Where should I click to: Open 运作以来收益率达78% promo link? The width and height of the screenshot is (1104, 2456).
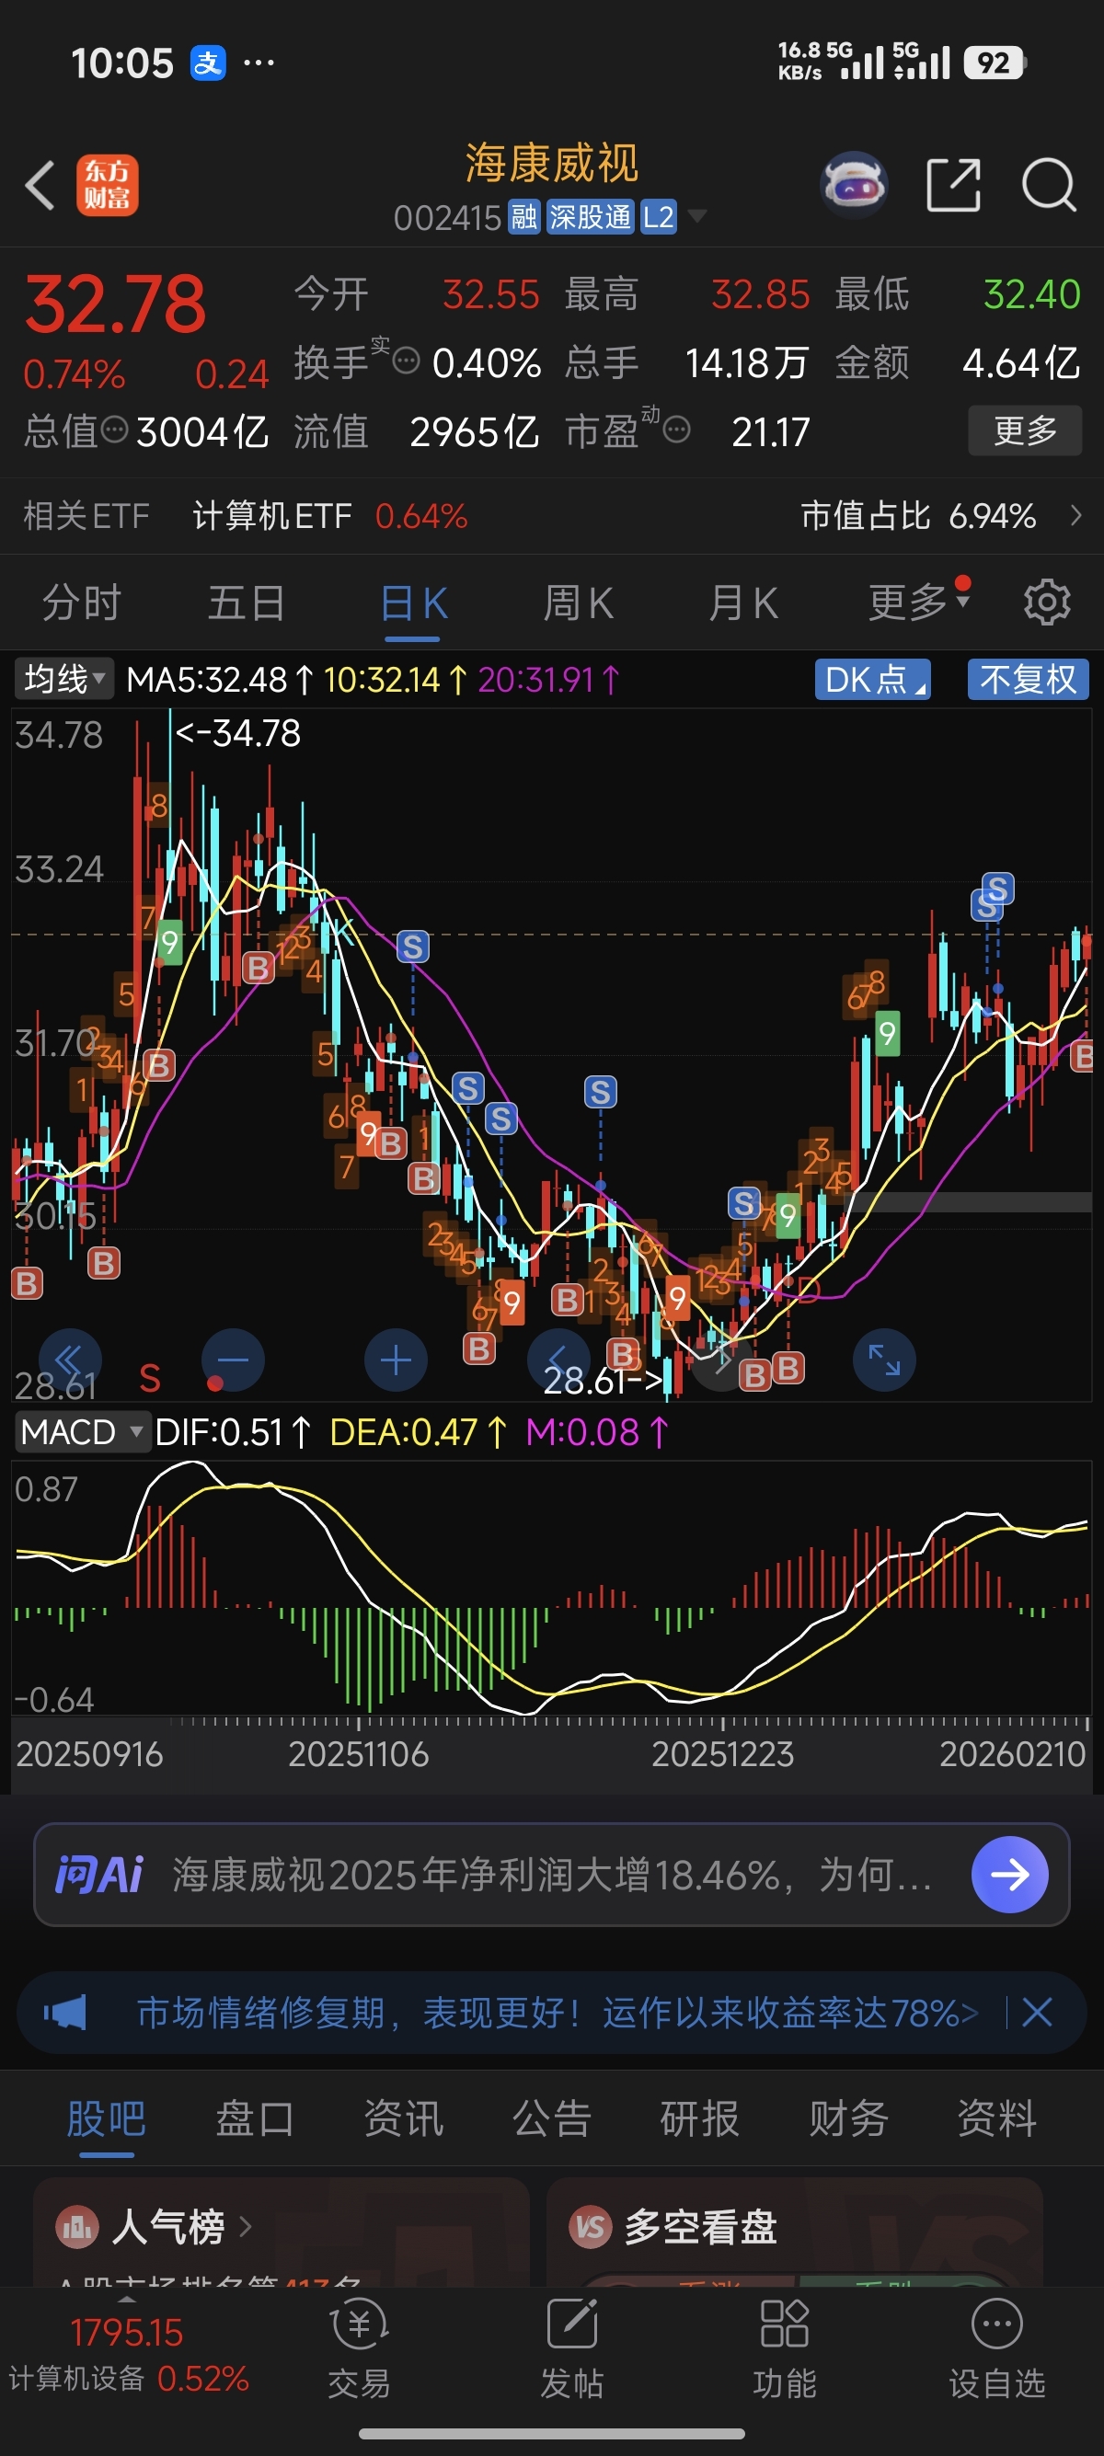(790, 2013)
